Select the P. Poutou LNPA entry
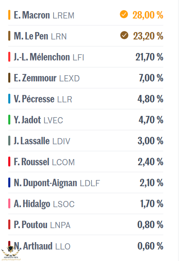The image size is (181, 261). click(42, 225)
